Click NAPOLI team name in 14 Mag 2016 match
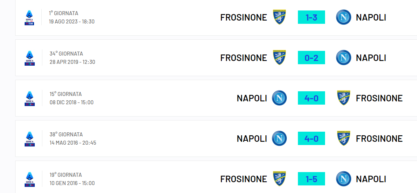This screenshot has width=417, height=193. (252, 139)
